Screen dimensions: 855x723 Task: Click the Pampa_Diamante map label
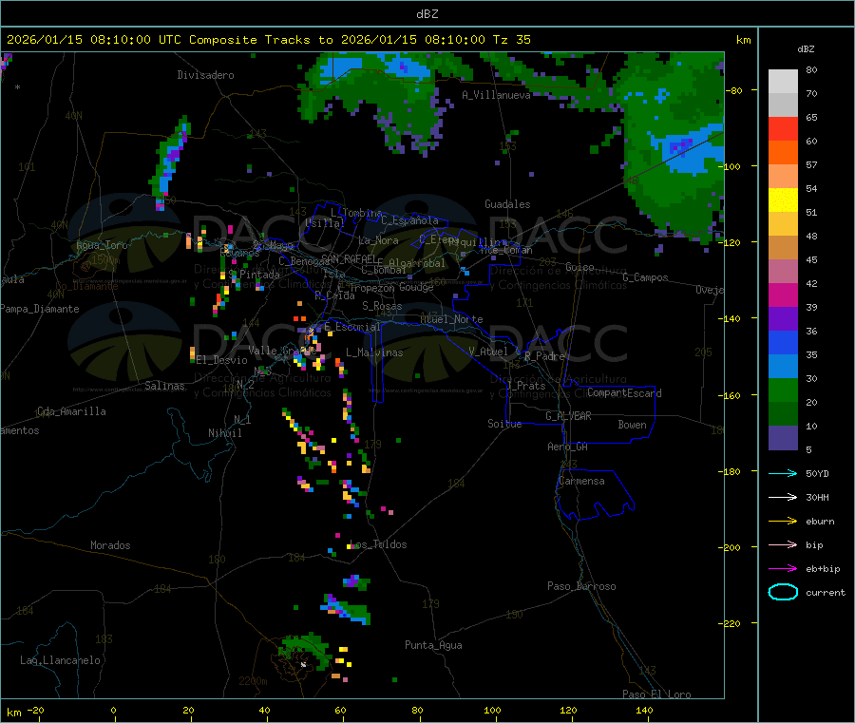[x=40, y=309]
